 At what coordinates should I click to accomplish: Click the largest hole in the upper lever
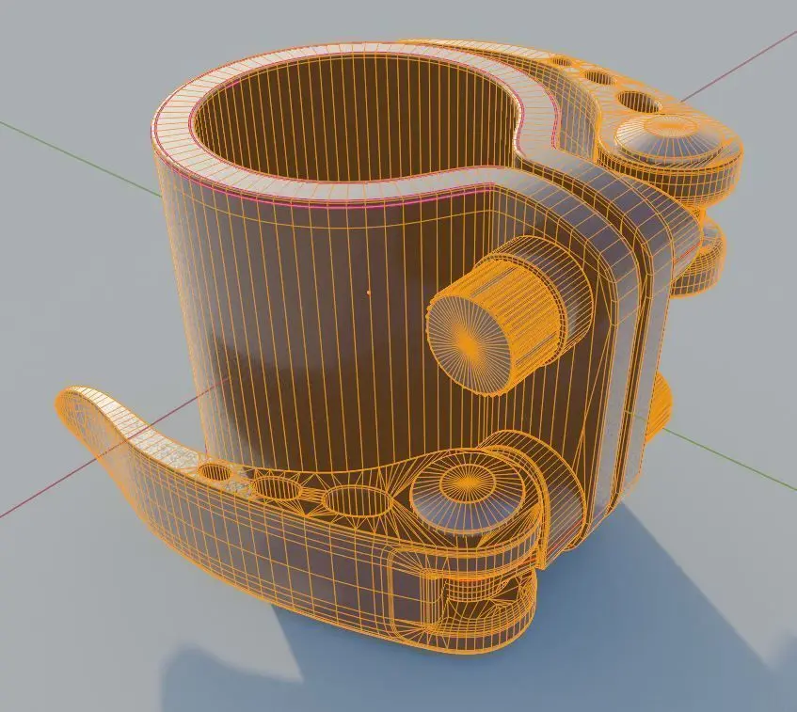[639, 101]
